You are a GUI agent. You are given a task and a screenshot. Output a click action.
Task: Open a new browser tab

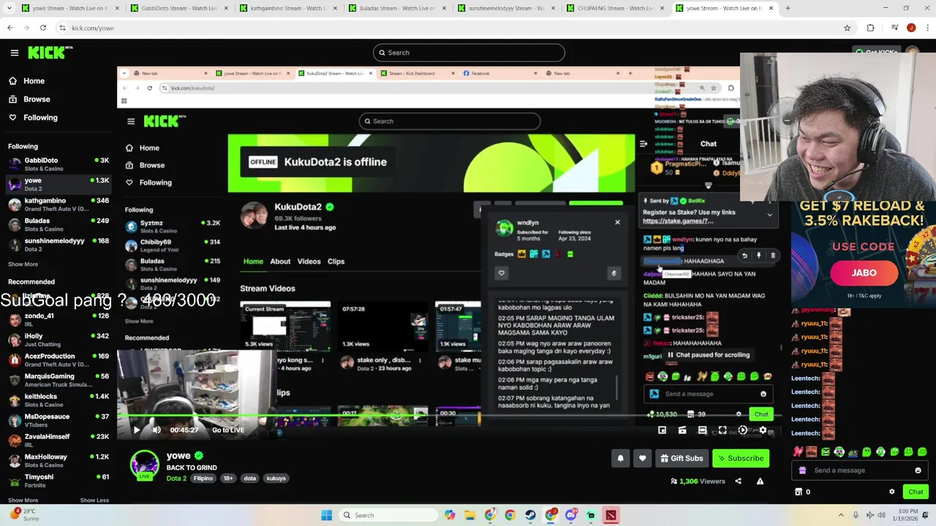788,8
